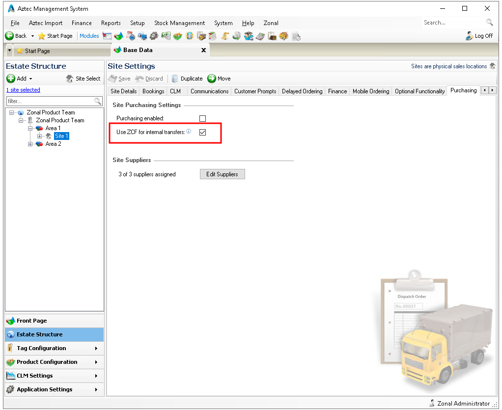Click the Modules label in toolbar
Image resolution: width=502 pixels, height=410 pixels.
tap(89, 36)
